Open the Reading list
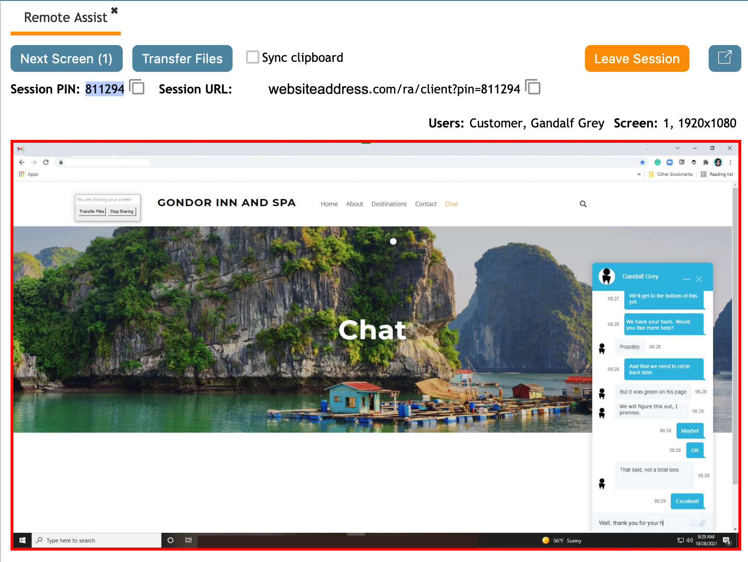 click(717, 174)
